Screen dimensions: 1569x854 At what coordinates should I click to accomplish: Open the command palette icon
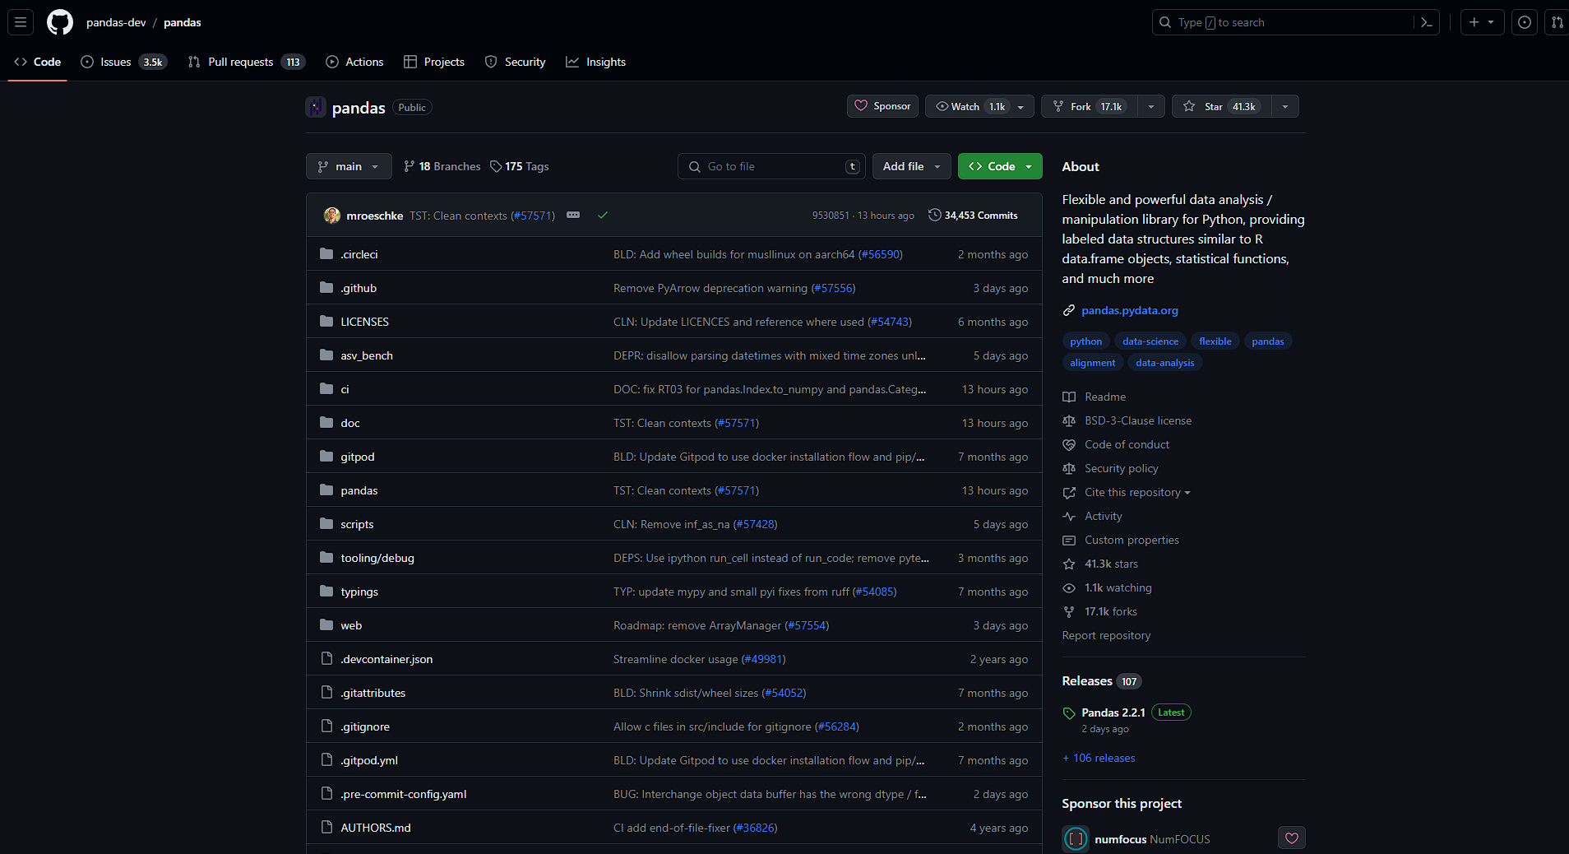click(x=1427, y=22)
